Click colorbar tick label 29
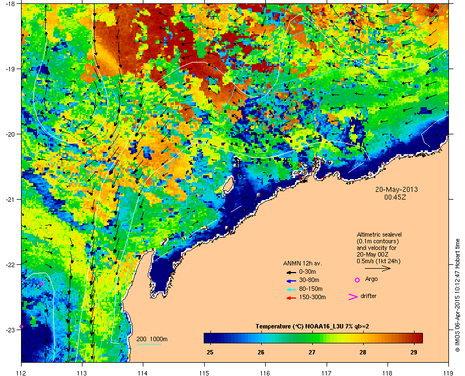 (x=414, y=352)
